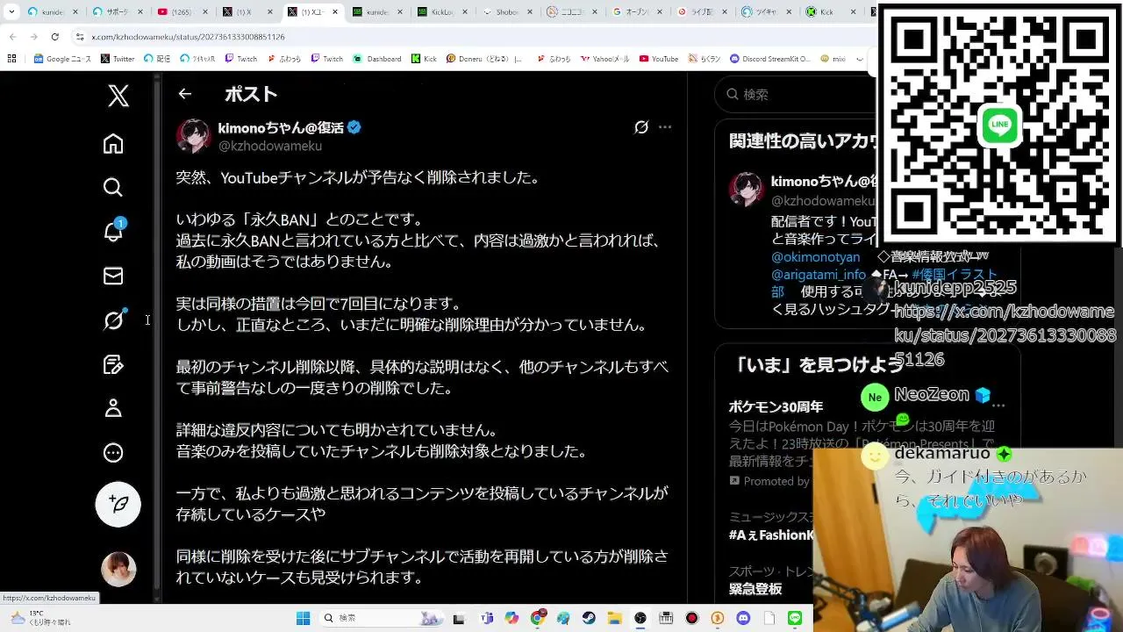1123x632 pixels.
Task: Go back with the arrow beside ポスト
Action: point(184,94)
